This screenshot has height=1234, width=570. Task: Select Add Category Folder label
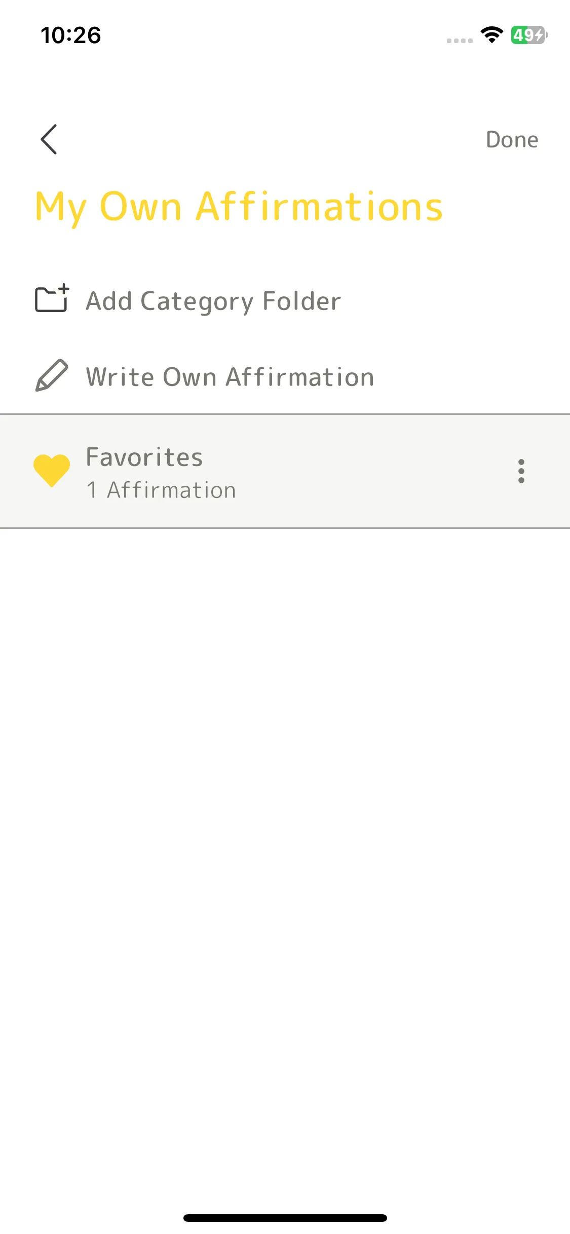tap(213, 301)
